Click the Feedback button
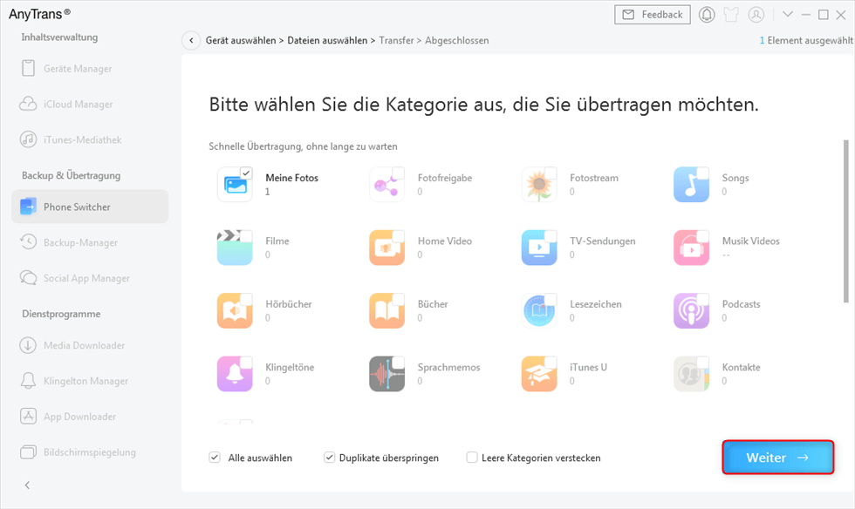This screenshot has height=509, width=855. point(653,15)
